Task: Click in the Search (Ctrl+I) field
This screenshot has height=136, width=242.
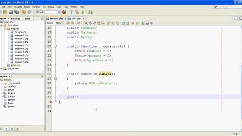Action: tap(230, 7)
